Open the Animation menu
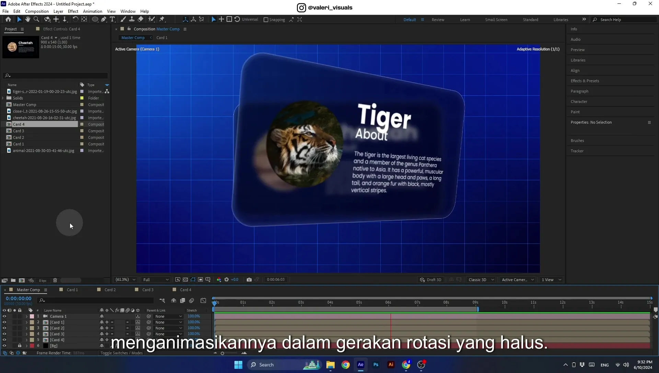659x373 pixels. coord(92,11)
